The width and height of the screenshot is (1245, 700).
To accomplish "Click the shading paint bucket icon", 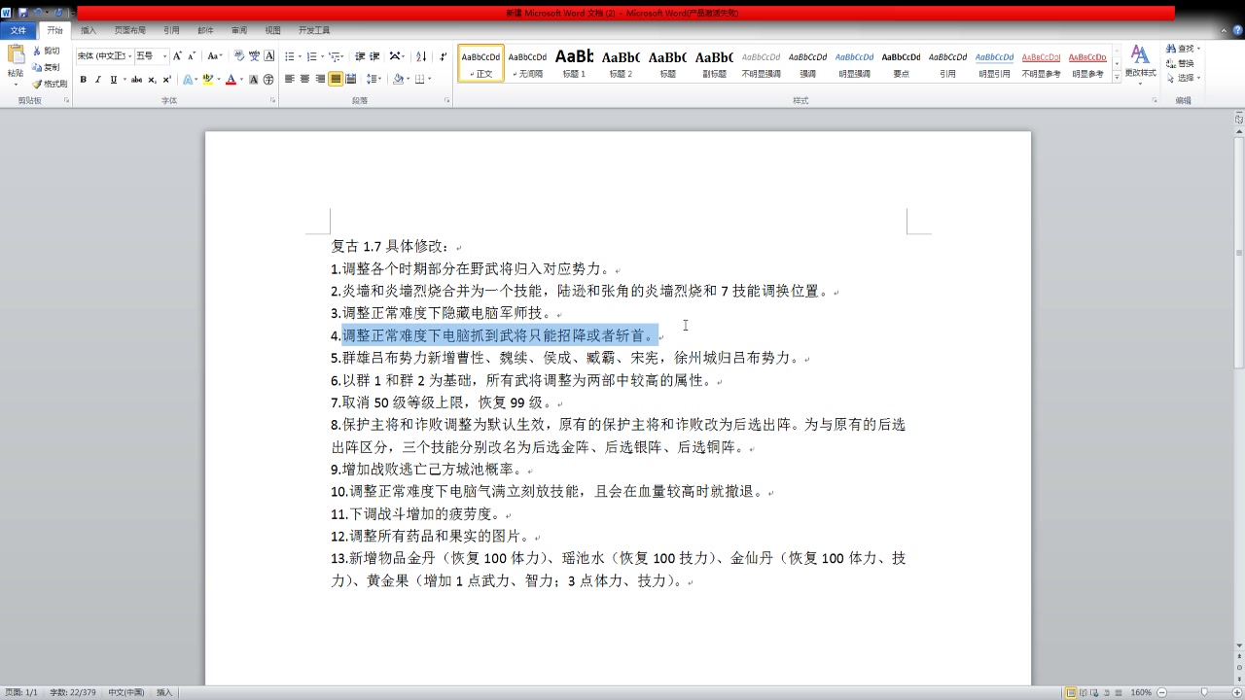I will point(399,80).
